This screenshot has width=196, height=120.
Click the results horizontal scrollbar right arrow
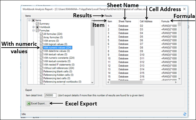tap(176, 82)
